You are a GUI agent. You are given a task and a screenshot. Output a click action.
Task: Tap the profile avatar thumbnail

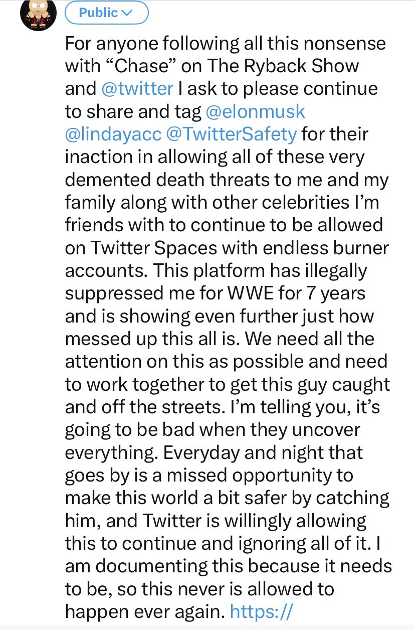click(37, 15)
